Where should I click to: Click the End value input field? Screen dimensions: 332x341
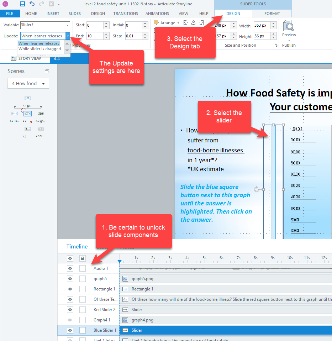(95, 36)
